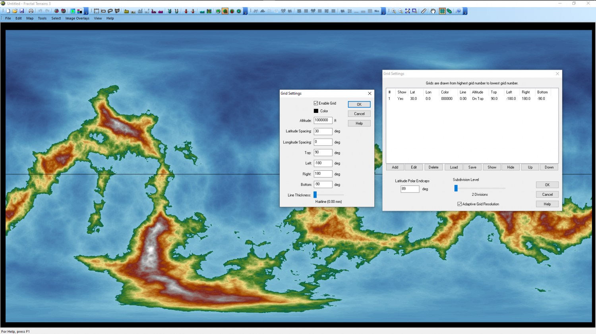Open the Tools menu
The height and width of the screenshot is (334, 596).
[x=42, y=18]
